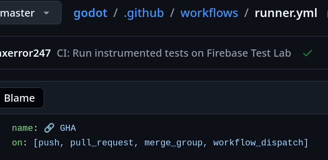Select the GHA workflow name text
328x160 pixels.
68,128
